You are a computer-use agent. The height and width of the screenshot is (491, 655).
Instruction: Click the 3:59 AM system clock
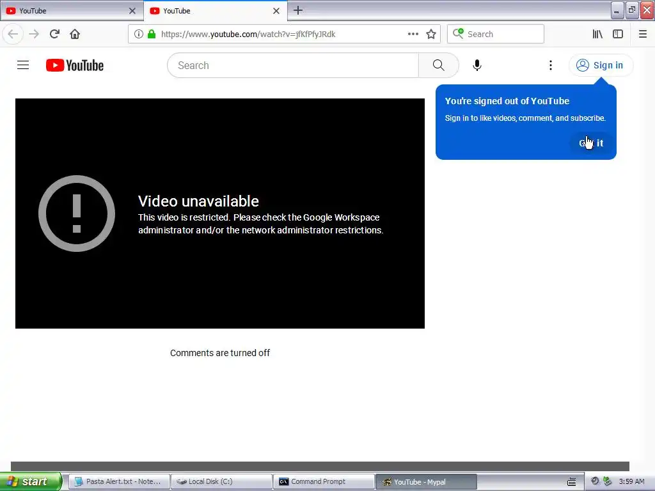coord(631,481)
